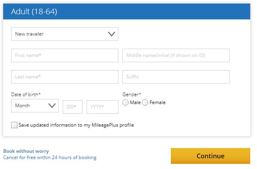This screenshot has width=257, height=169.
Task: Focus the First name field
Action: (65, 55)
